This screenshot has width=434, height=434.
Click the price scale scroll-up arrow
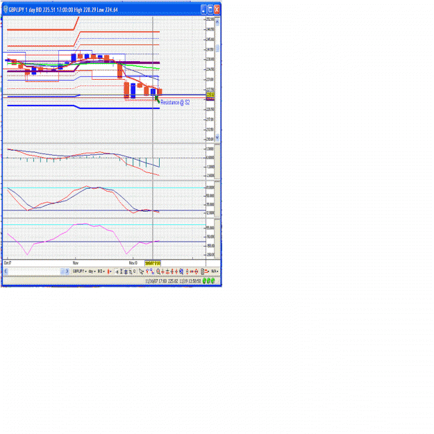(x=217, y=22)
